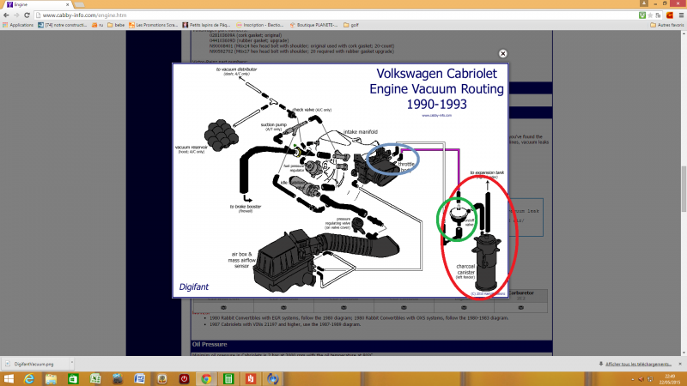Click the 'Oil Pressure' section heading
The height and width of the screenshot is (386, 687).
[x=210, y=345]
